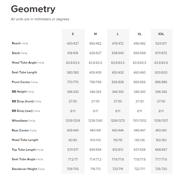The width and height of the screenshot is (179, 184).
Task: Click the Geometry heading
Action: click(x=33, y=9)
